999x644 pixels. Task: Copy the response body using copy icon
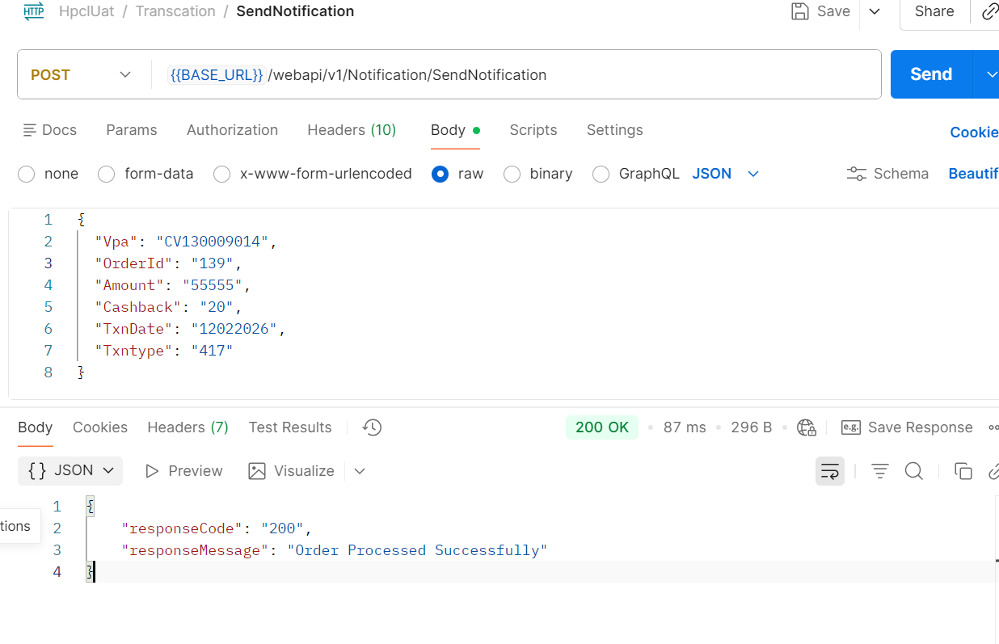963,471
